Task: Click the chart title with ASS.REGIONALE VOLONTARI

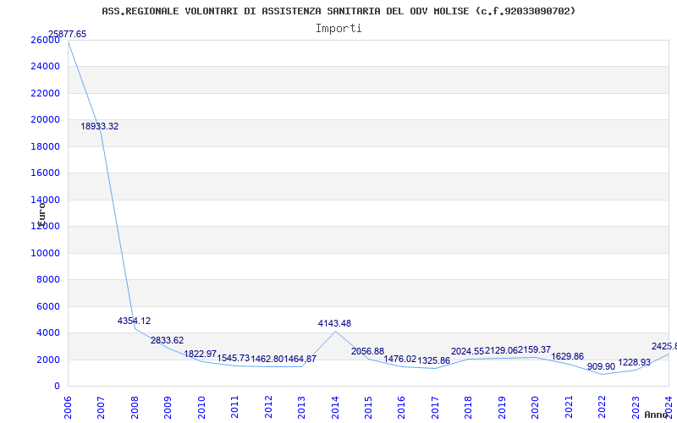Action: pos(338,11)
